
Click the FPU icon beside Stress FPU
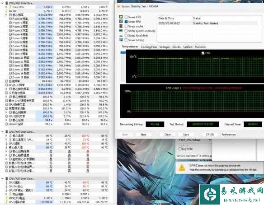coord(121,21)
